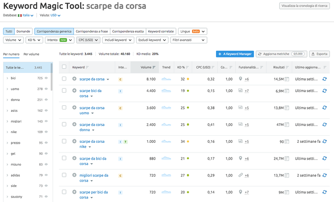Open the CPC (USD) filter dropdown
The width and height of the screenshot is (334, 202).
pyautogui.click(x=88, y=40)
